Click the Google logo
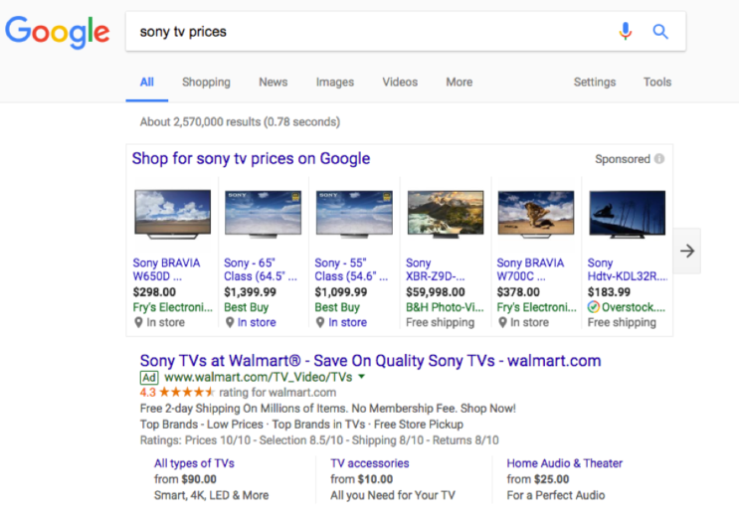 (57, 32)
